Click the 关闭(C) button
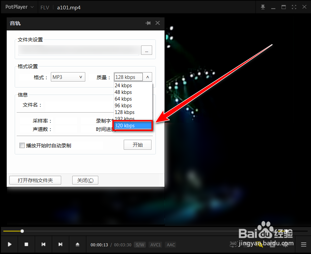This screenshot has height=254, width=311. [85, 180]
